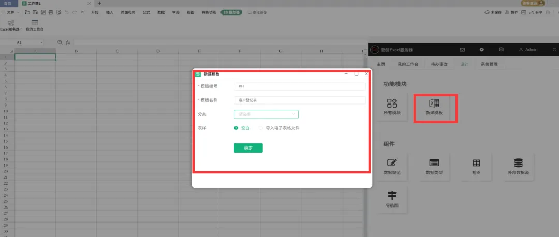Screen dimensions: 559x237
Task: Open the 导航图 component tile
Action: [x=392, y=200]
